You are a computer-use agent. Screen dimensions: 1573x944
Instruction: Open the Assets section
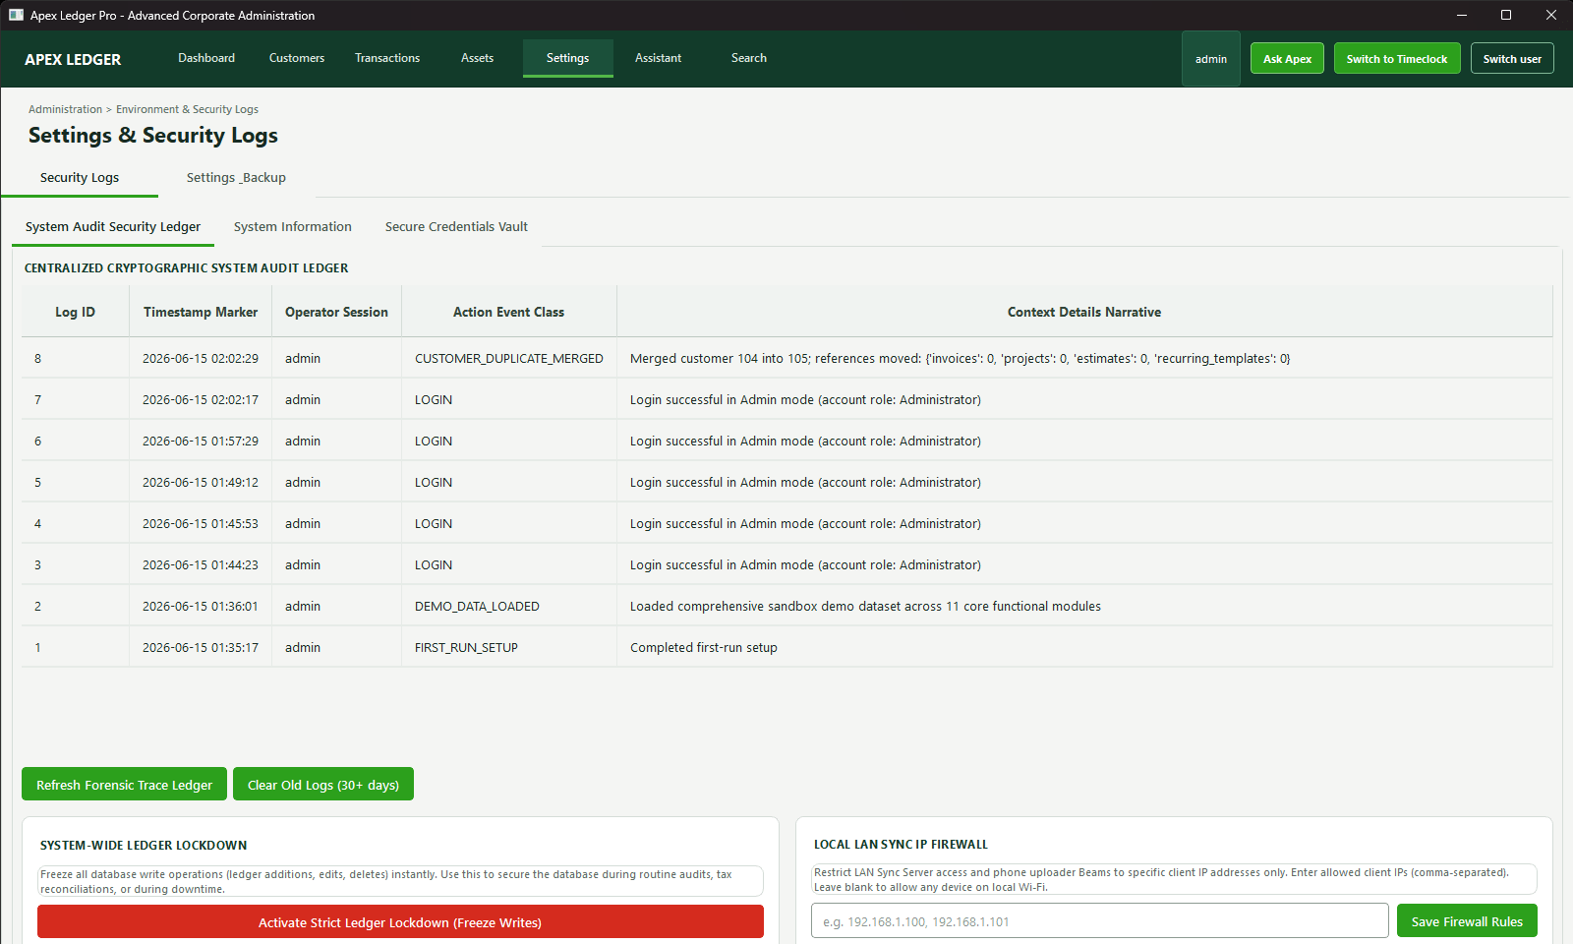click(477, 58)
